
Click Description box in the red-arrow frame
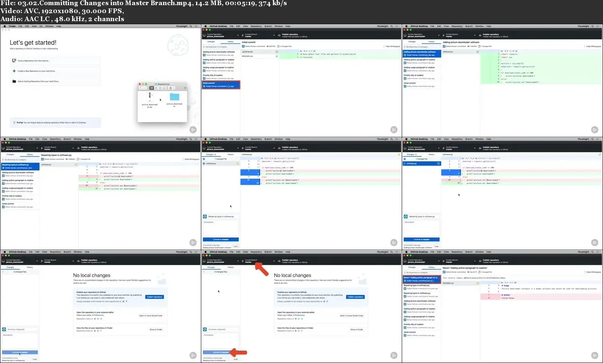[x=221, y=341]
